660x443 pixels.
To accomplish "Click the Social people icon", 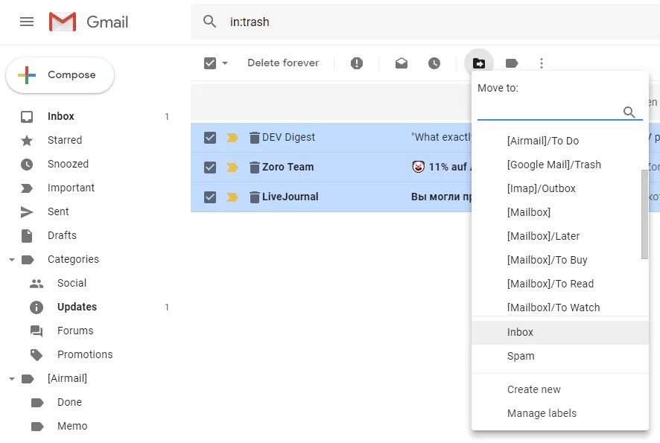I will (x=37, y=284).
